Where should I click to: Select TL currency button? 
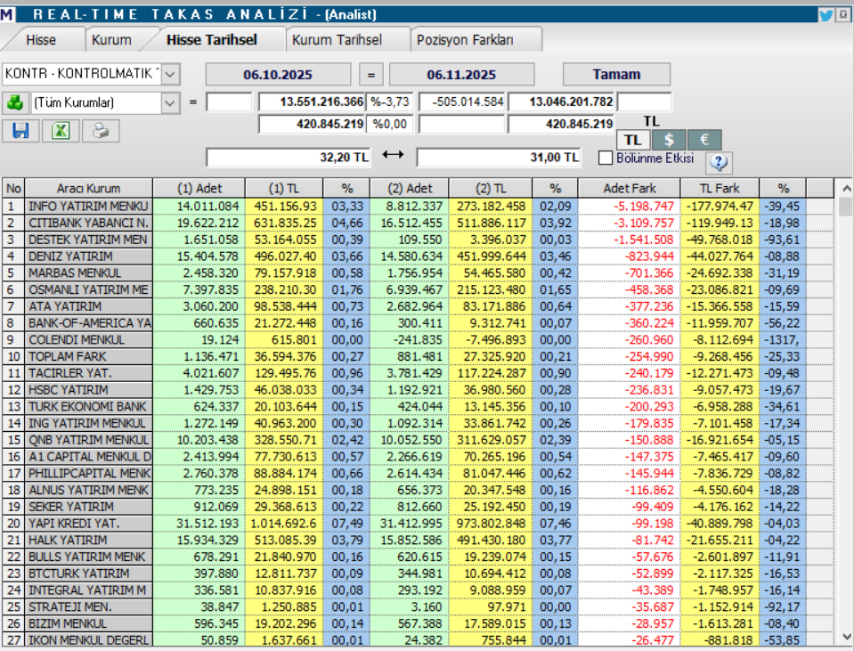point(633,140)
